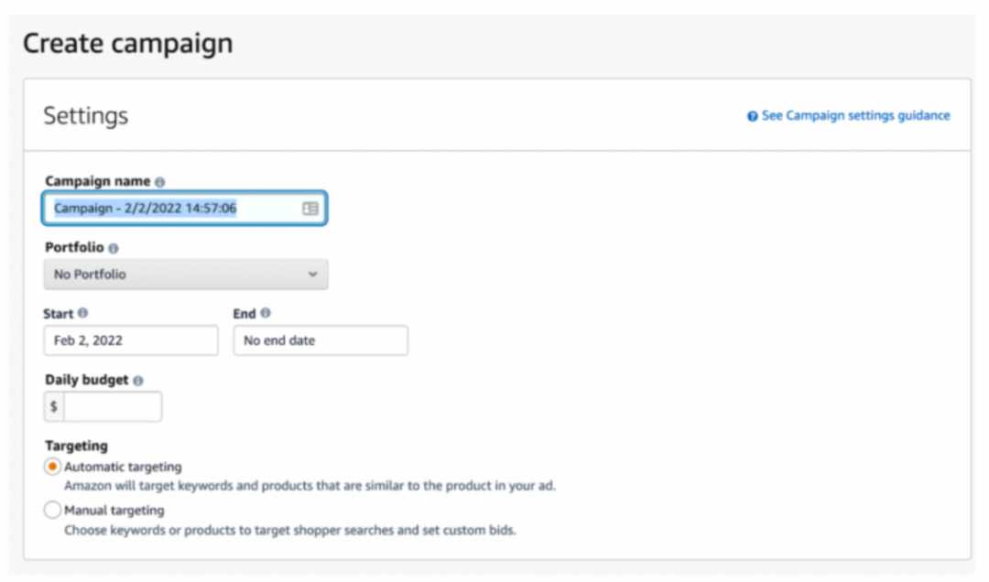
Task: Click the autofill card icon in Campaign name field
Action: click(x=310, y=209)
